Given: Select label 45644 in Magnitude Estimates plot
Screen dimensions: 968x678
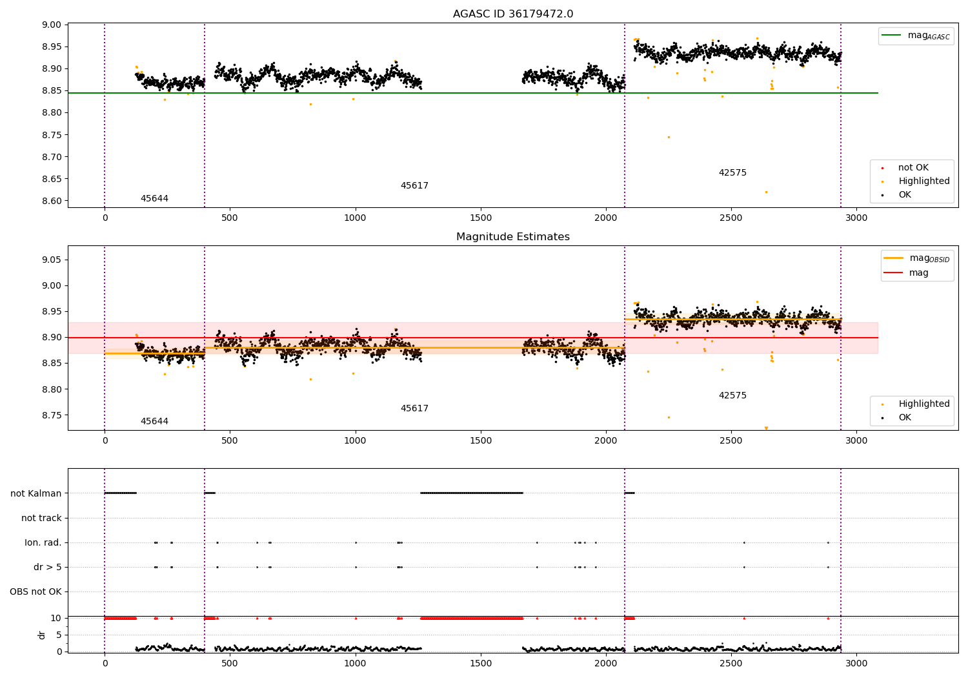Looking at the screenshot, I should pos(154,422).
